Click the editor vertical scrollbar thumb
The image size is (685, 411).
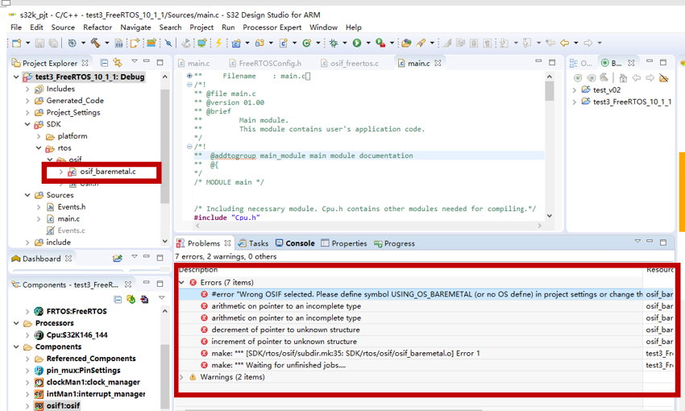550,91
